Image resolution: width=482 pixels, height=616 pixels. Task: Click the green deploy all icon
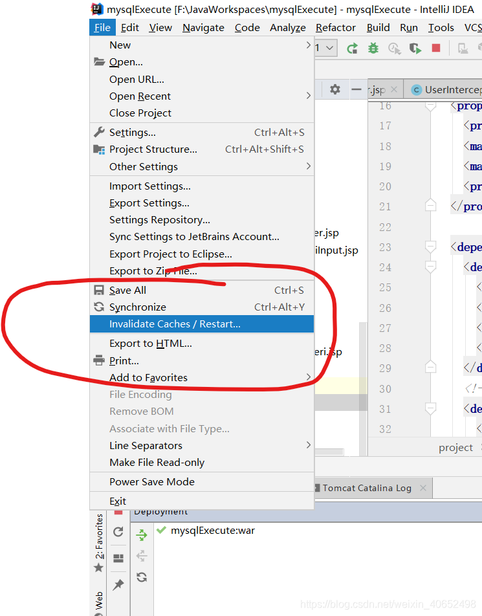click(x=142, y=534)
